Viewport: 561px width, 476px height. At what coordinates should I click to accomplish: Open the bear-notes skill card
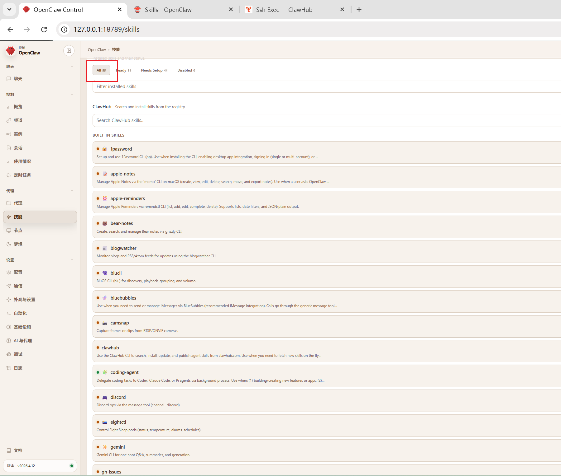tap(327, 227)
